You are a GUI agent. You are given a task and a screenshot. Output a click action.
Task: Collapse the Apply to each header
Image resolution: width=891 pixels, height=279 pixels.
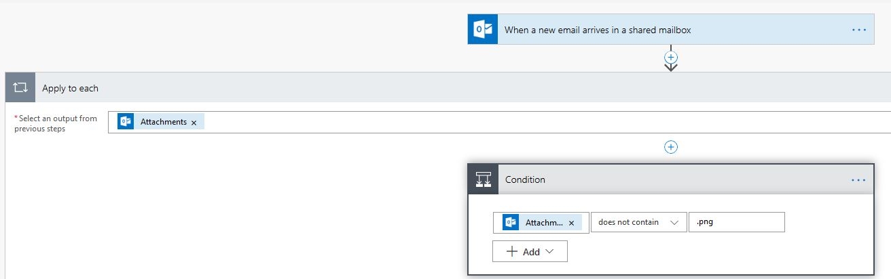pyautogui.click(x=448, y=88)
